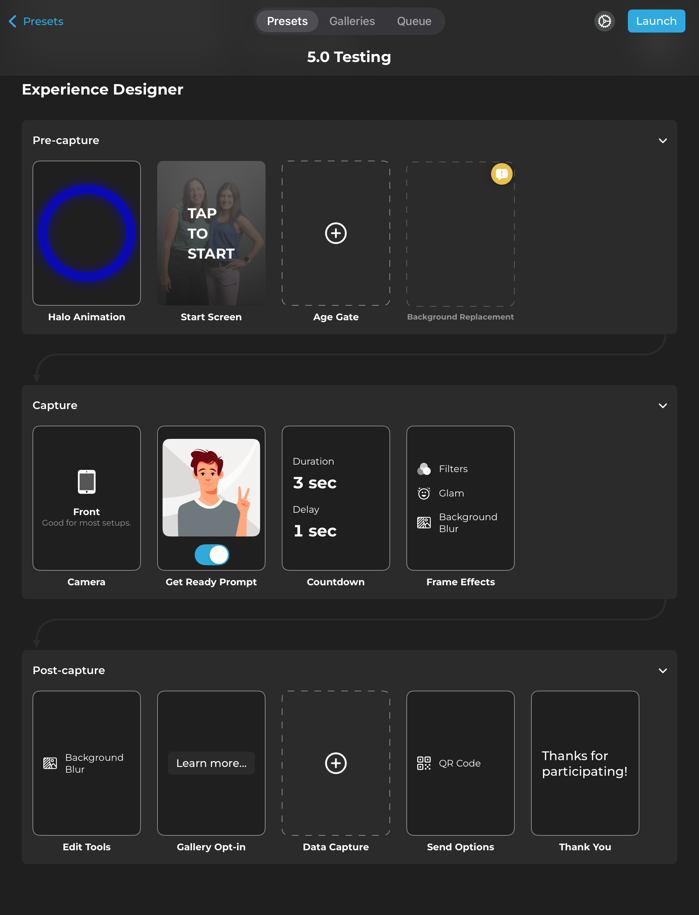Screen dimensions: 699x915
Task: Open the Start Screen thumbnail
Action: (x=211, y=233)
